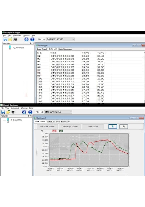Select T2 value 31.50 in row 94
The width and height of the screenshot is (145, 207).
(101, 62)
